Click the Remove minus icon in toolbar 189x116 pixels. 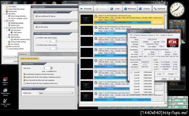coord(125,9)
